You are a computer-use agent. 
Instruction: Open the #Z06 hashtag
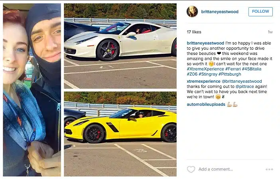click(x=192, y=74)
